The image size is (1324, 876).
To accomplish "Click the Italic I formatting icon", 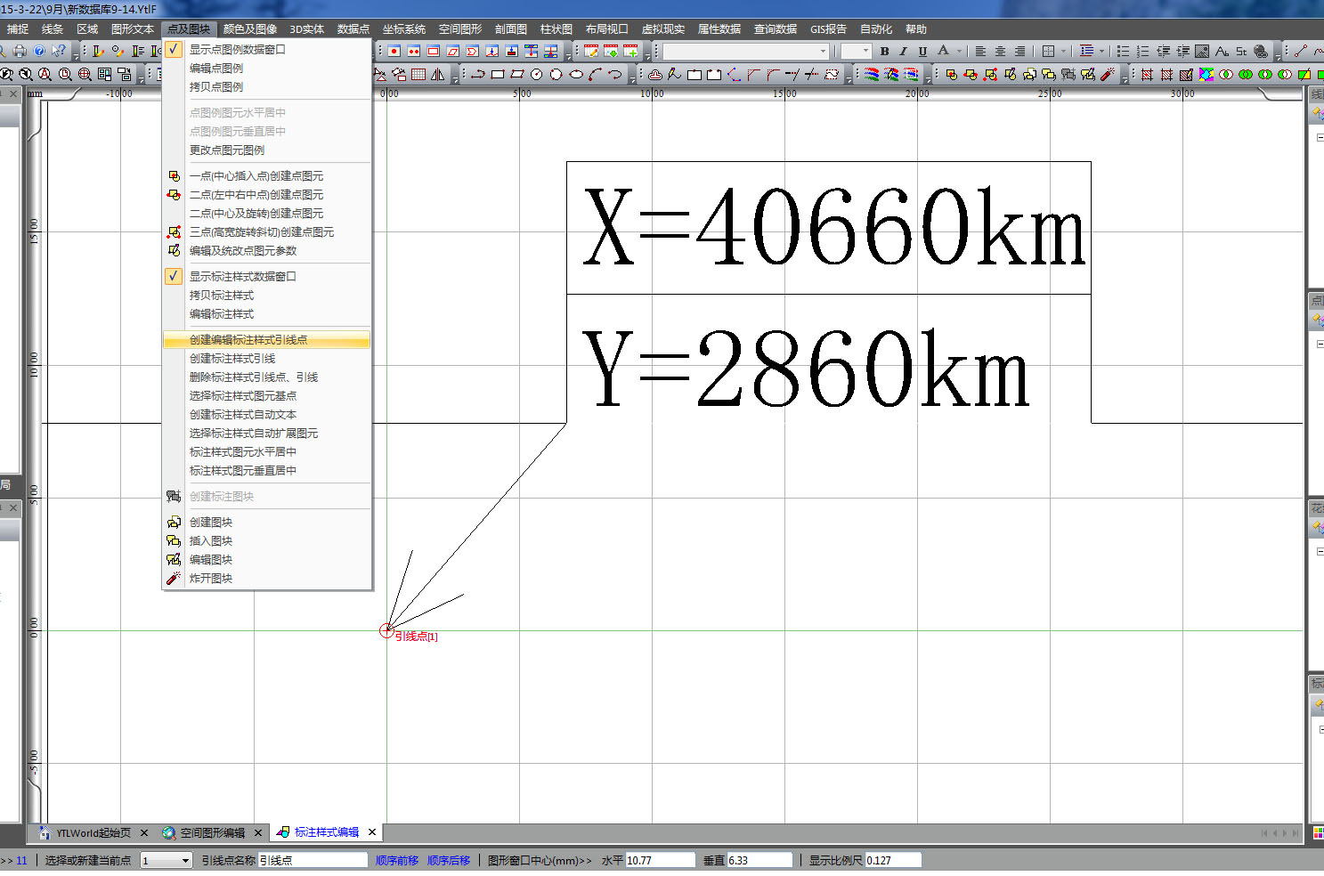I will (903, 52).
